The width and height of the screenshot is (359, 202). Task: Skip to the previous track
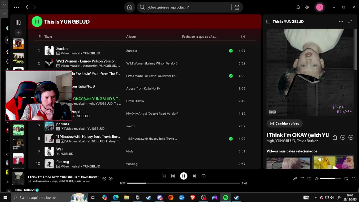173,176
